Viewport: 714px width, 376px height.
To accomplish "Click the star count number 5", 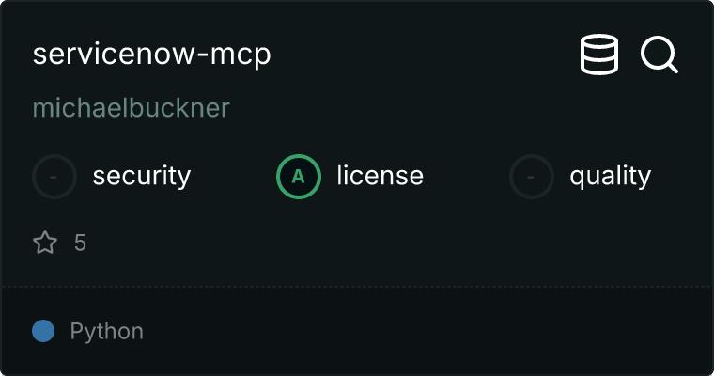I will (x=80, y=243).
